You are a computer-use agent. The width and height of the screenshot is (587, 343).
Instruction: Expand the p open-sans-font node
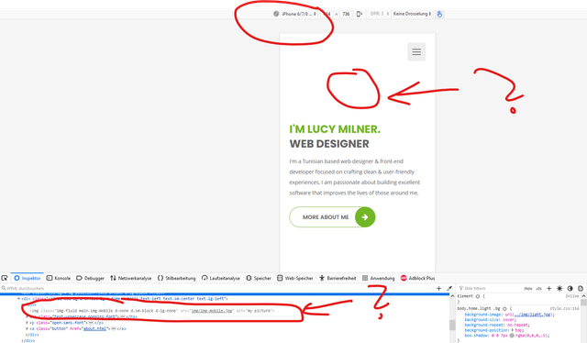coord(27,323)
